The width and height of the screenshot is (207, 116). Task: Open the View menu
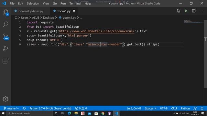coord(46,4)
